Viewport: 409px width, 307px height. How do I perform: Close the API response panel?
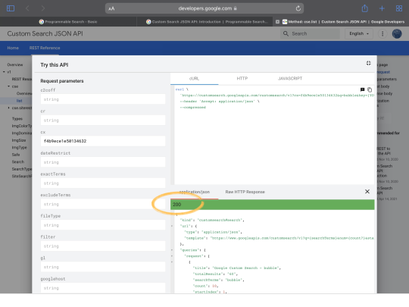(x=367, y=192)
